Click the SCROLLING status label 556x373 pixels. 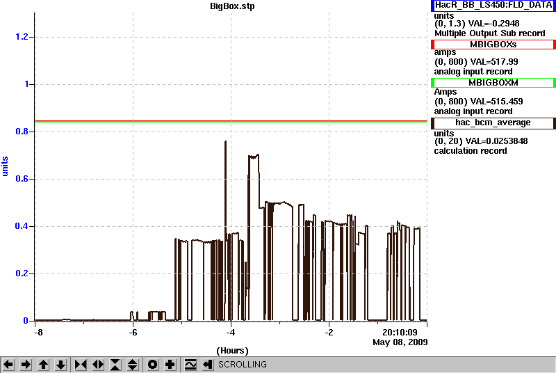tap(243, 365)
